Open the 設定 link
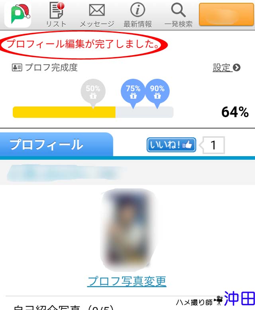255x310 pixels. 222,68
